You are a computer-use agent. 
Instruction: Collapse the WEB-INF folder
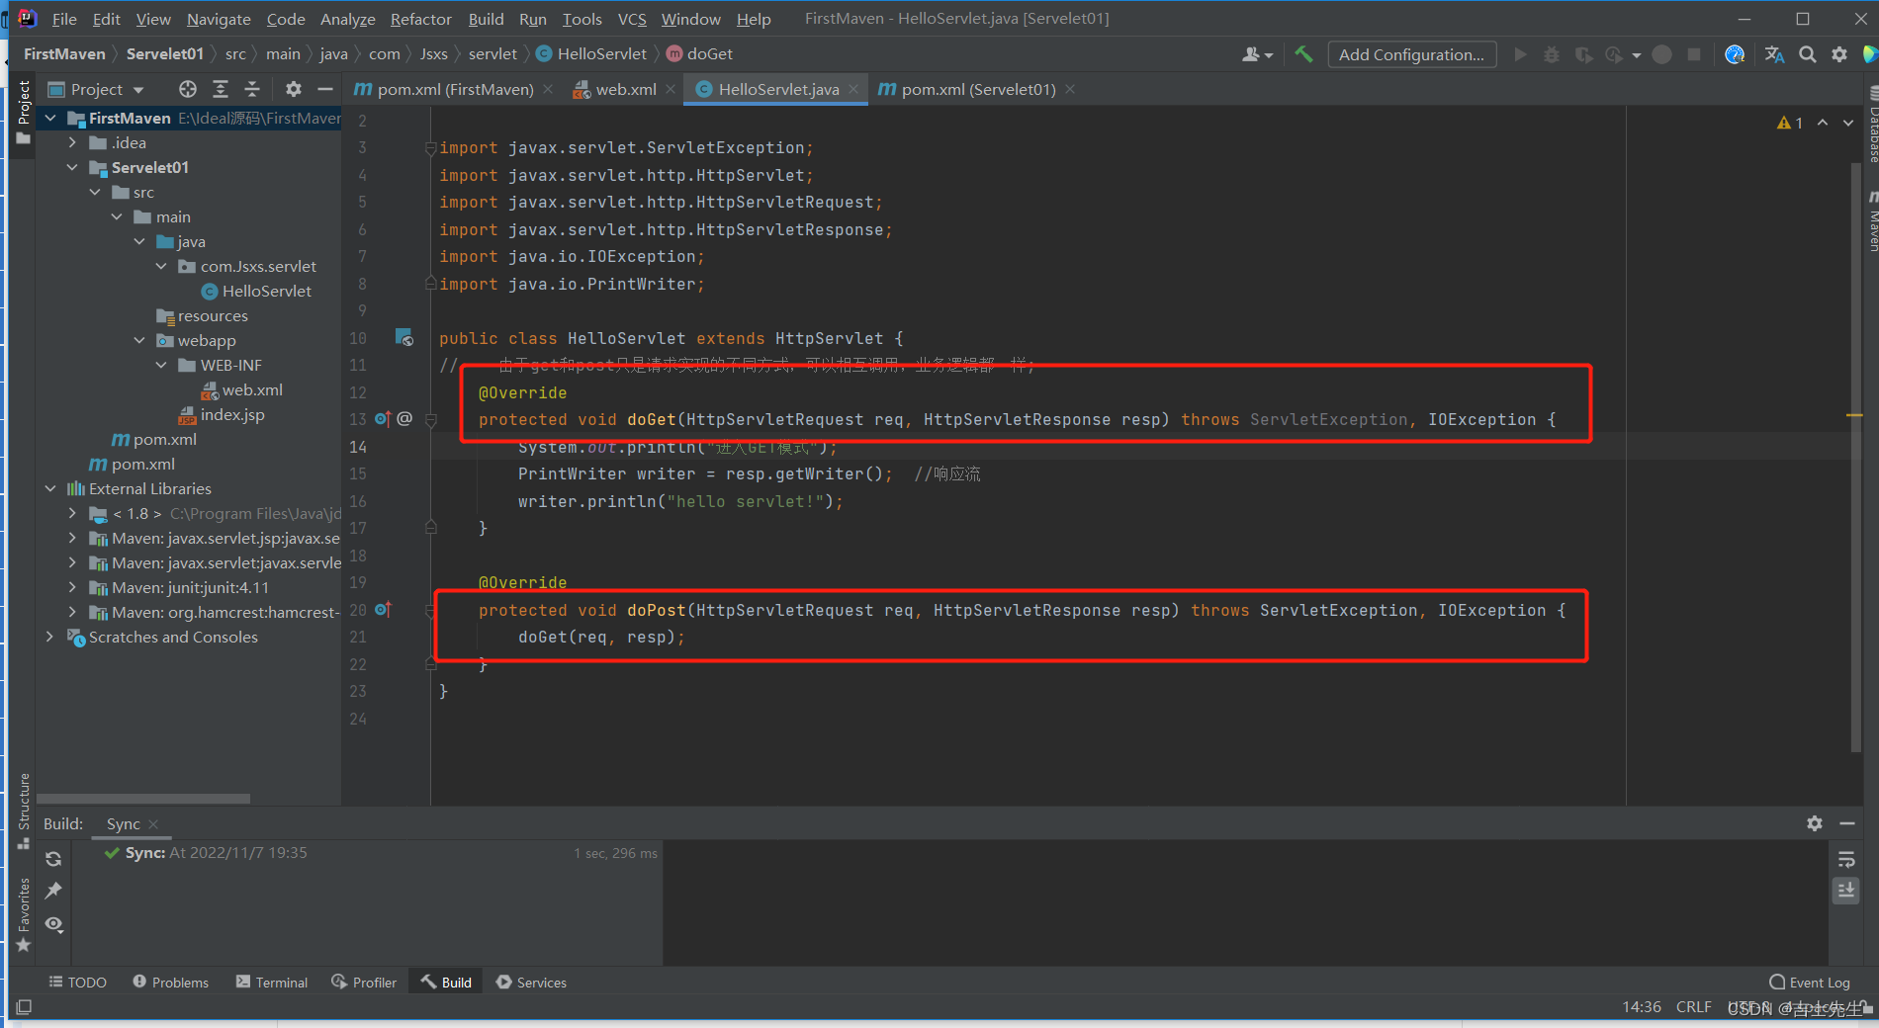point(161,365)
